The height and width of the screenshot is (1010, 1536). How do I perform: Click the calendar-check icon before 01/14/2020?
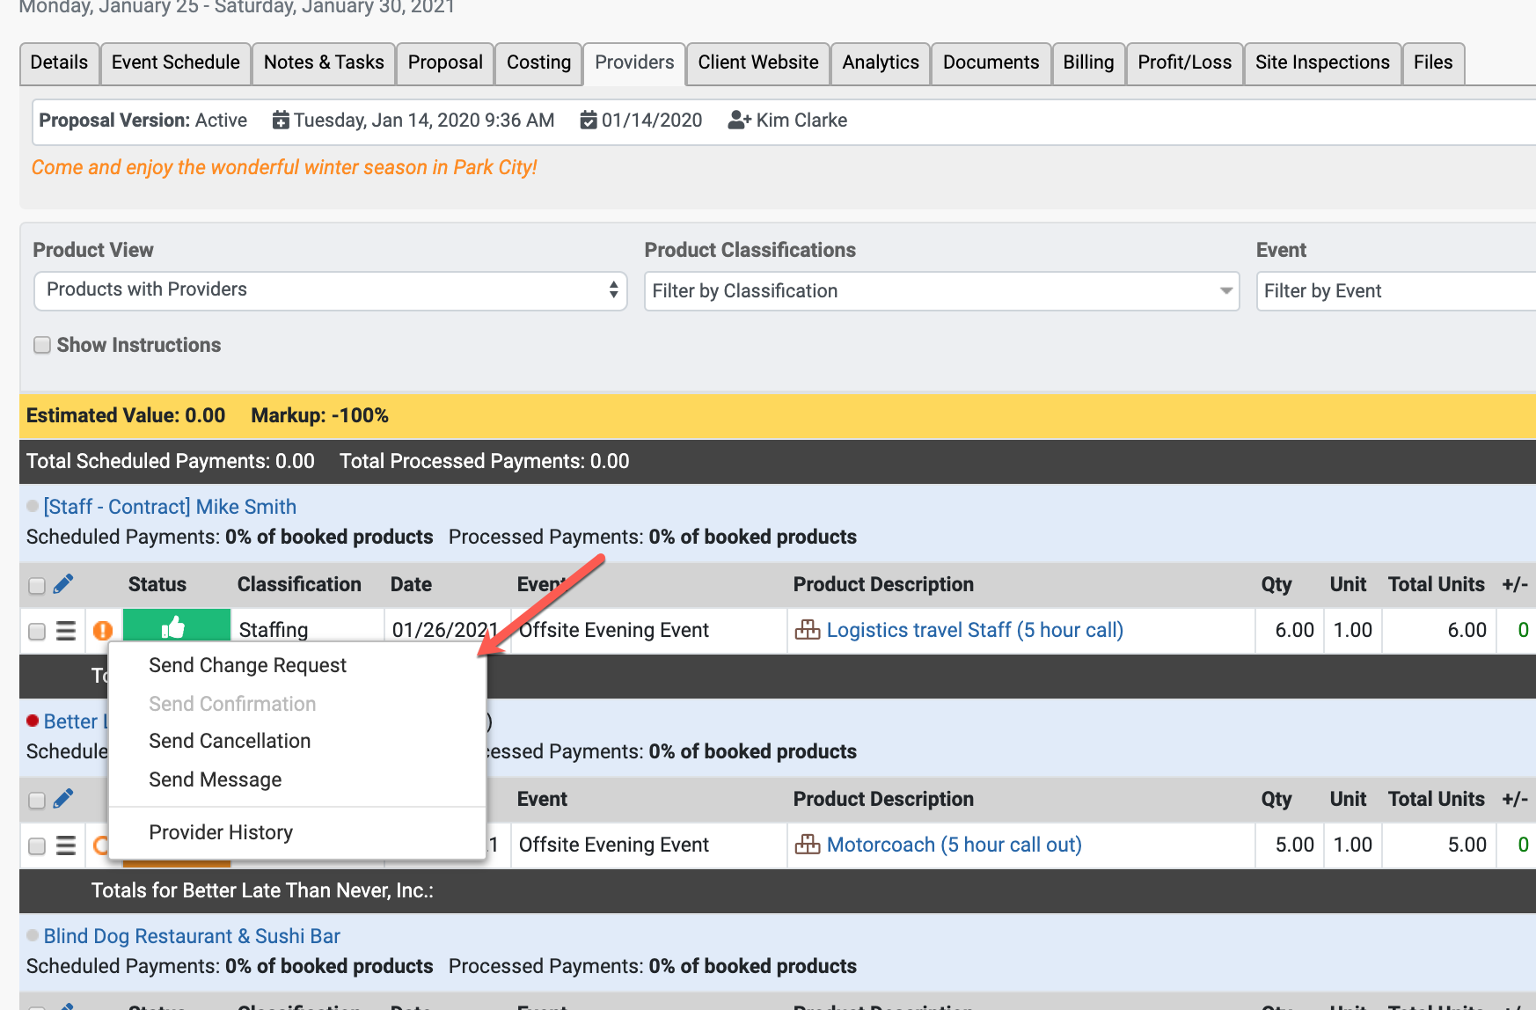[589, 120]
